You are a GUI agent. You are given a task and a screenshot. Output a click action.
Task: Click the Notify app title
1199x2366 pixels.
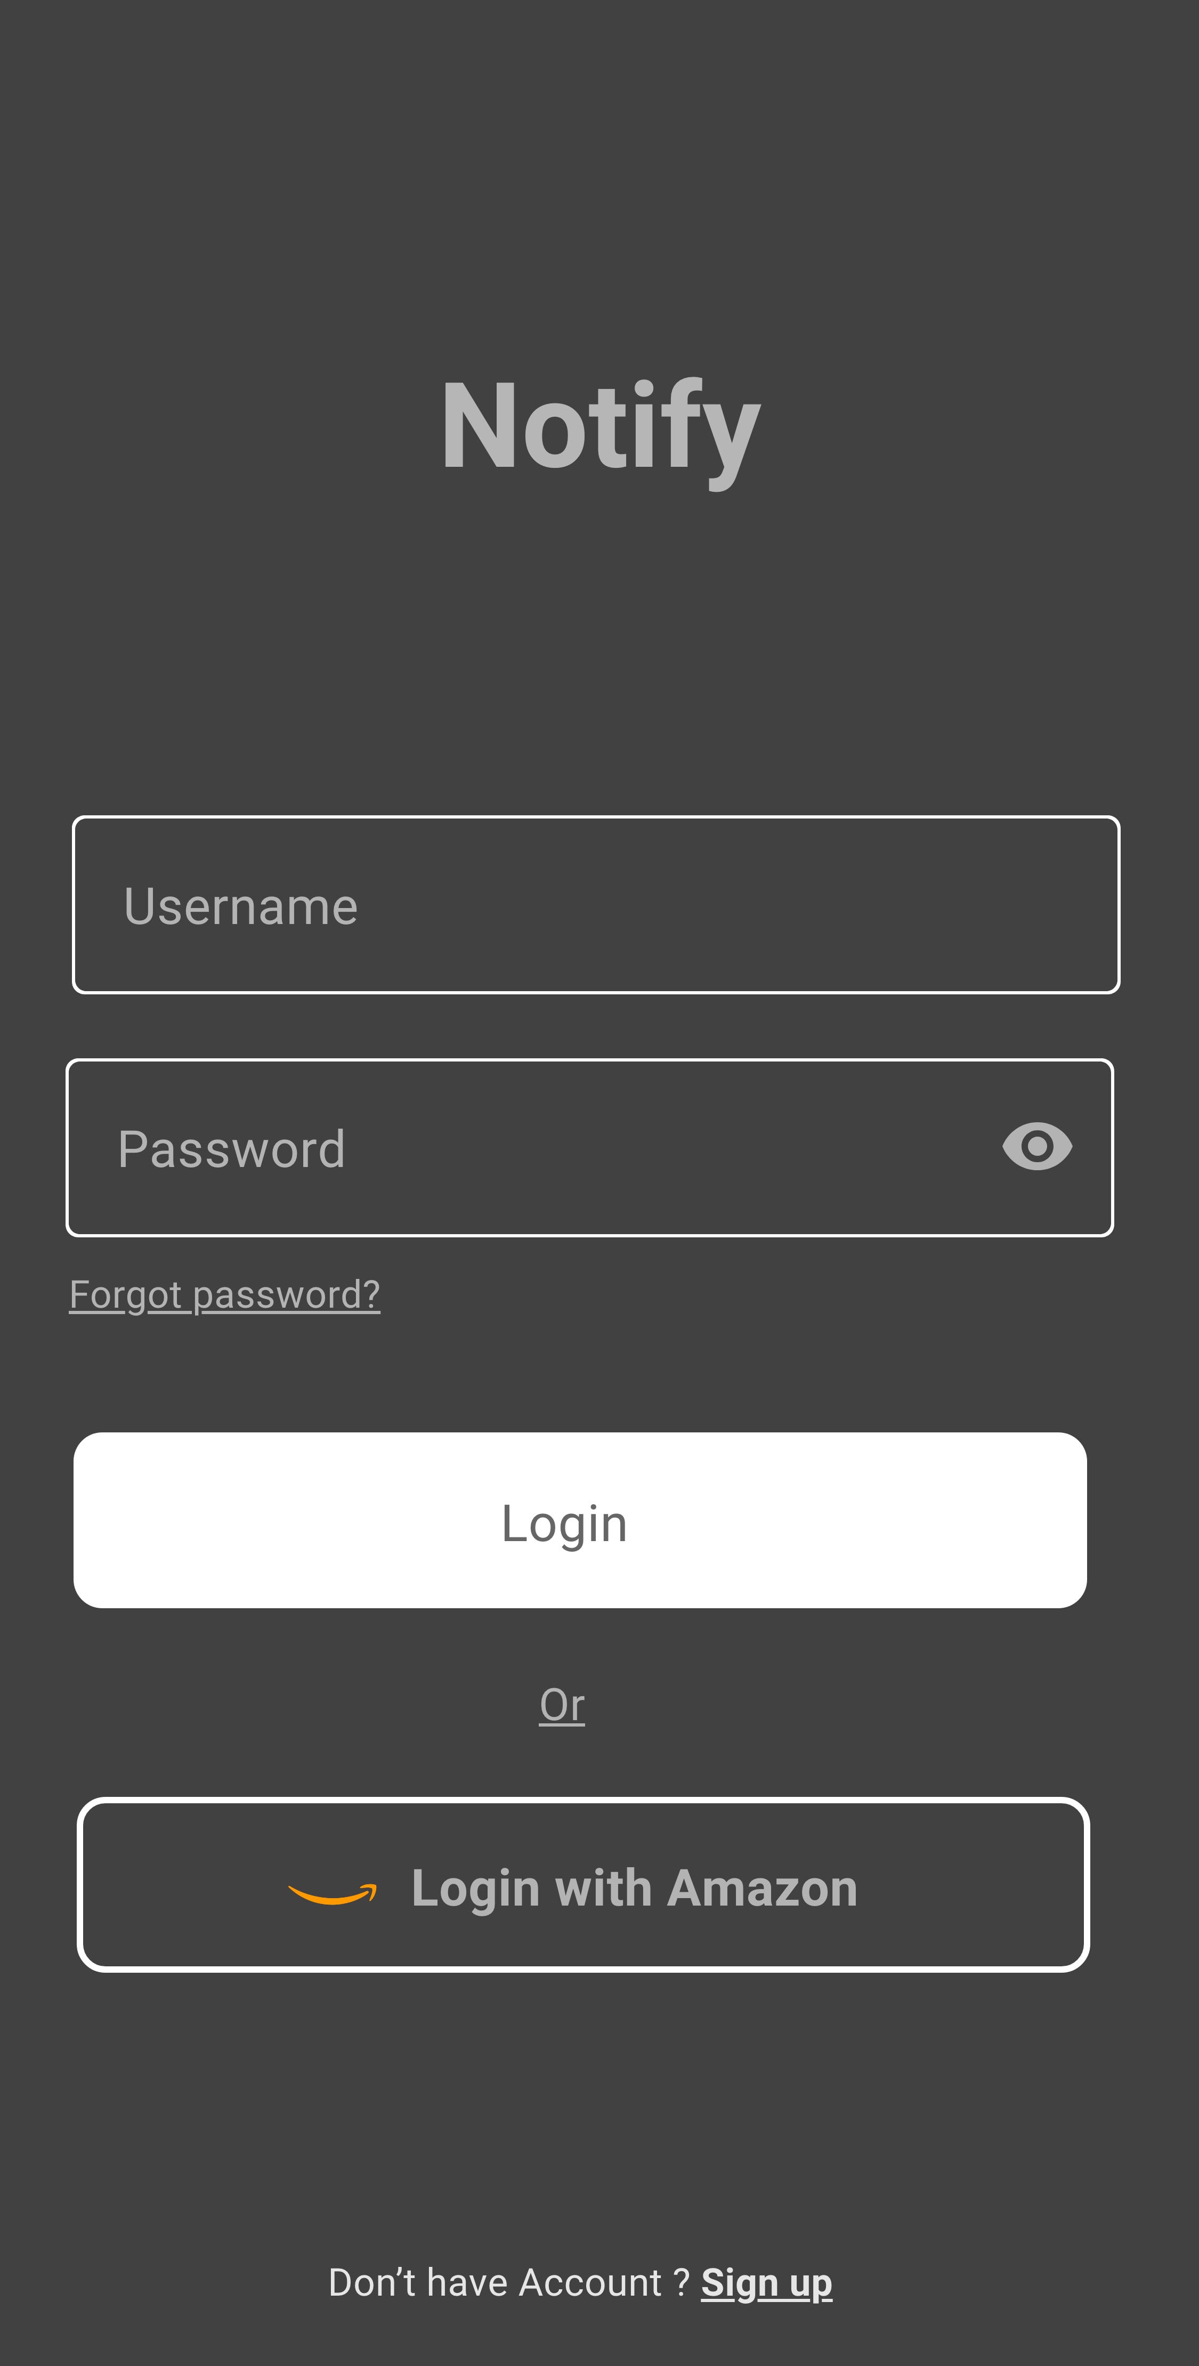[601, 429]
